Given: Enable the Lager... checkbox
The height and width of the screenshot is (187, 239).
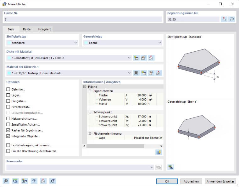Looking at the screenshot, I should 8,95.
